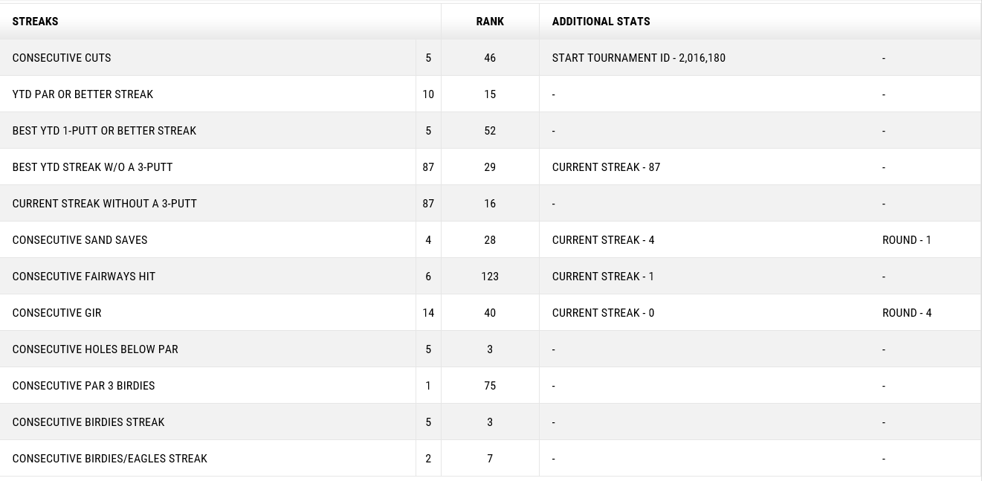Open the Consecutive Fairways Hit stat
The height and width of the screenshot is (481, 982).
[x=84, y=277]
